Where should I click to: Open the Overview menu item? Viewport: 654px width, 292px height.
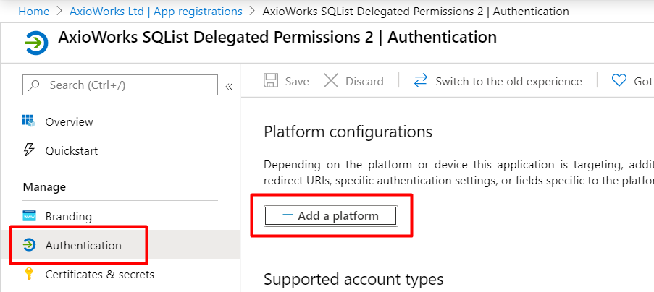click(x=69, y=122)
